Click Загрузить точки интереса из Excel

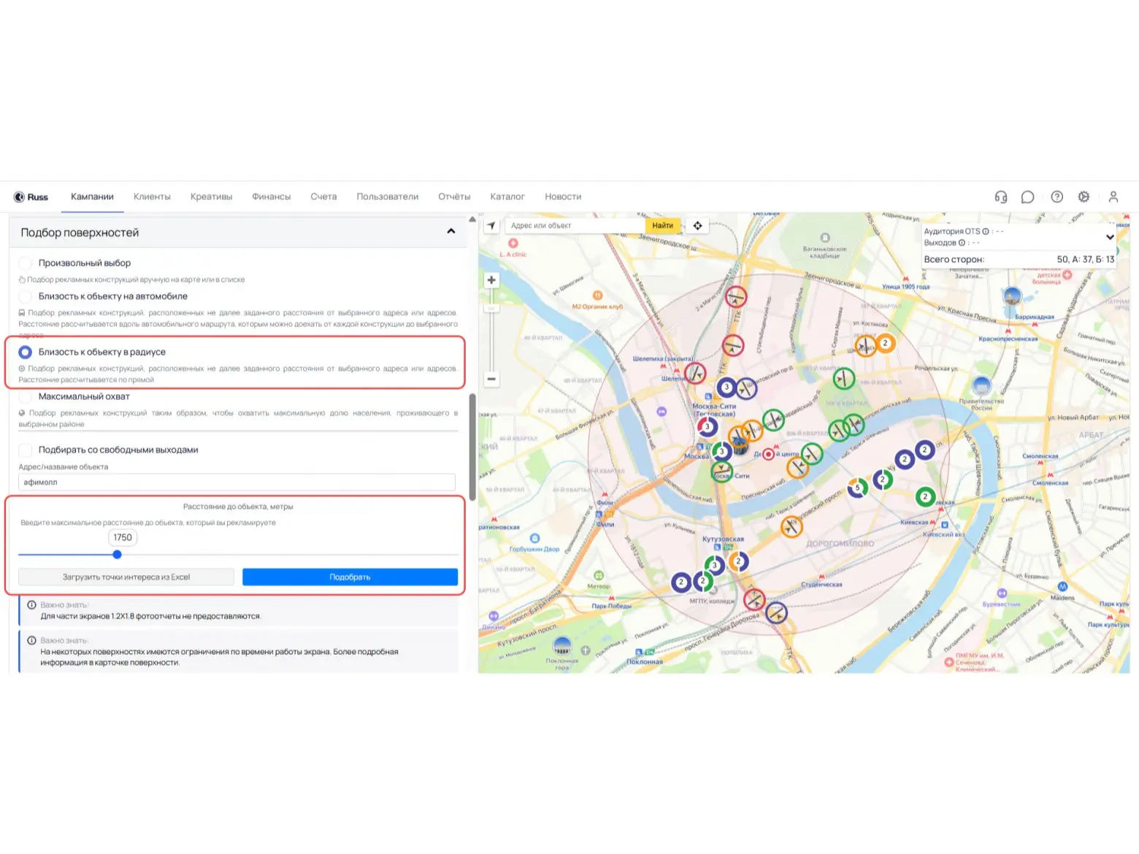tap(126, 577)
